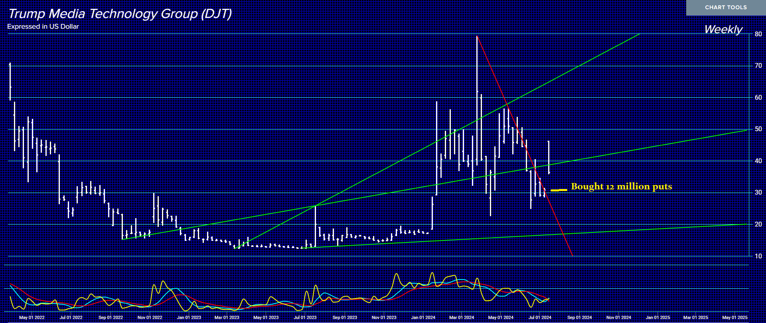Screen dimensions: 766x323
Task: Click the price axis label 60
Action: [758, 98]
